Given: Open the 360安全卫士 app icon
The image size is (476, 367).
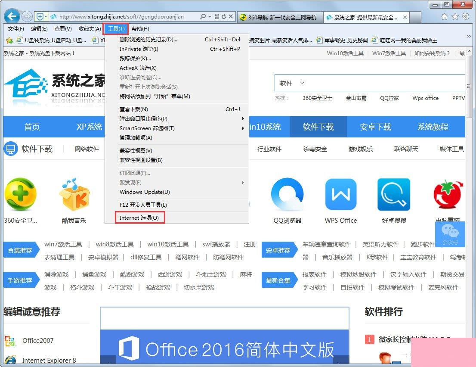Looking at the screenshot, I should pyautogui.click(x=21, y=194).
